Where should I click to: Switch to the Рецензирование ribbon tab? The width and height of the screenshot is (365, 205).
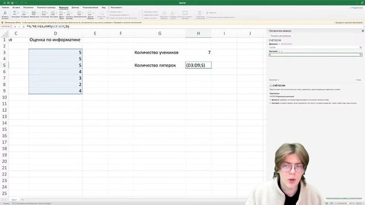tap(90, 7)
